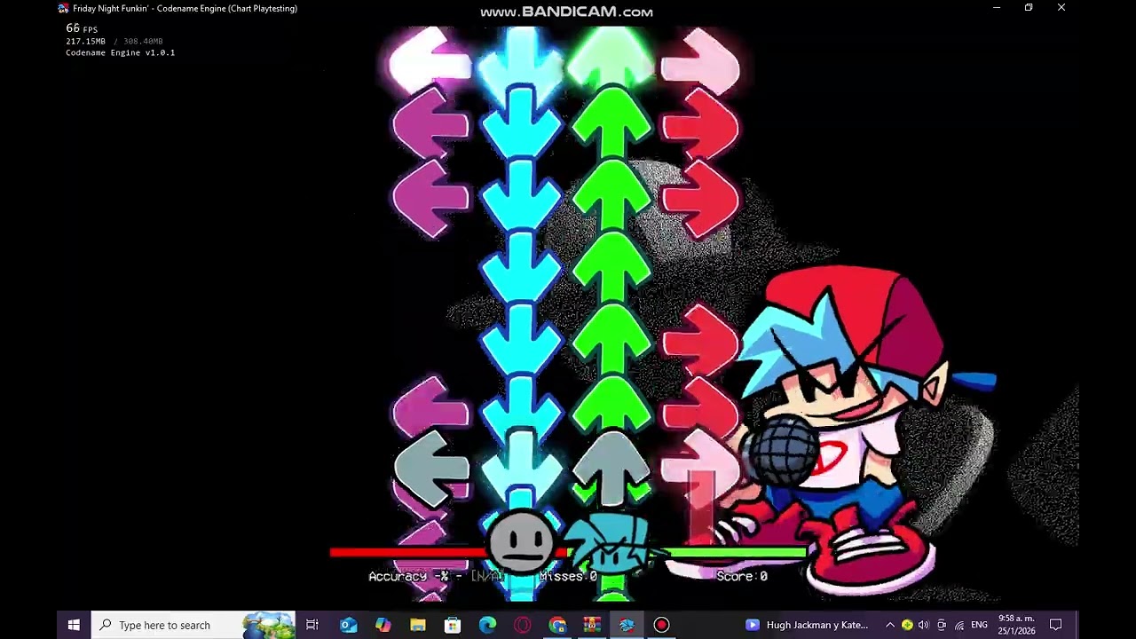Viewport: 1136px width, 639px height.
Task: Click the "66 FPS" counter
Action: (82, 28)
